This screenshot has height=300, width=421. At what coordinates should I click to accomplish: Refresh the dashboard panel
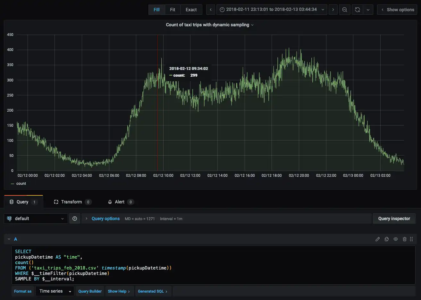pyautogui.click(x=357, y=10)
